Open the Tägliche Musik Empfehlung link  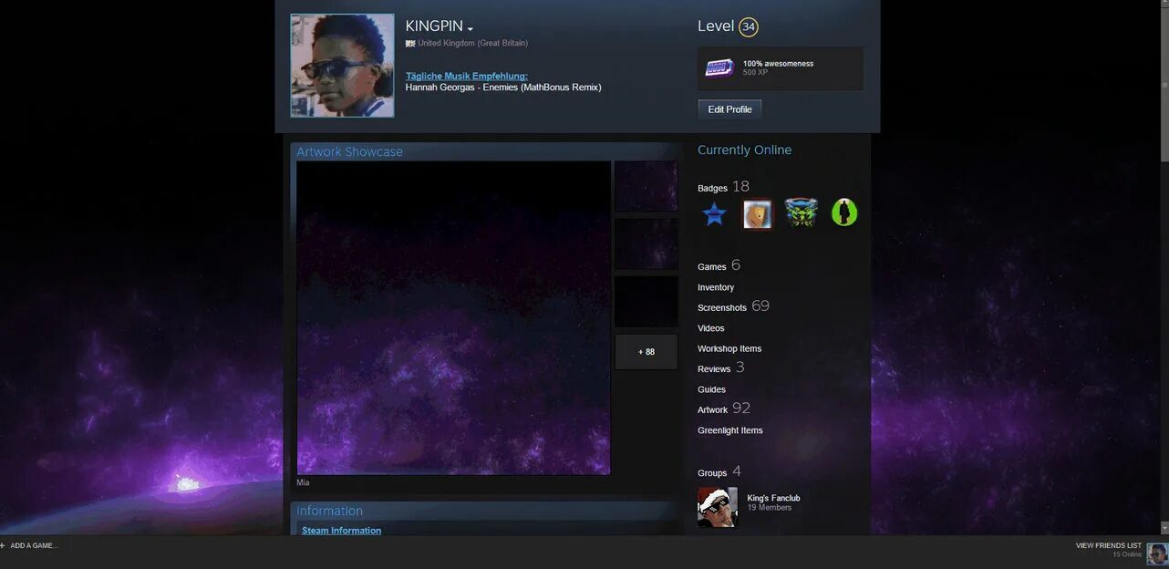(x=467, y=76)
